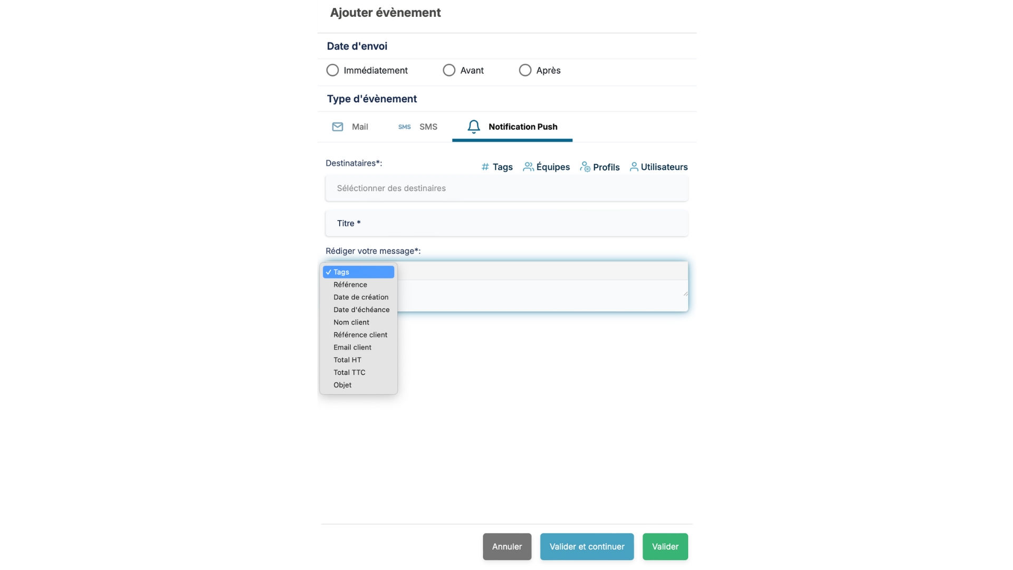
Task: Click the Équipes group icon
Action: tap(528, 167)
